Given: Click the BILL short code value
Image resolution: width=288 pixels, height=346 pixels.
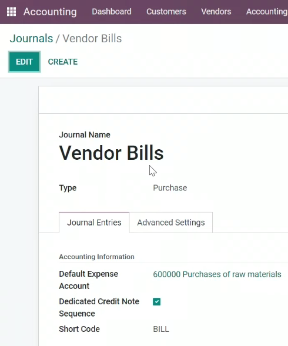Looking at the screenshot, I should [161, 329].
